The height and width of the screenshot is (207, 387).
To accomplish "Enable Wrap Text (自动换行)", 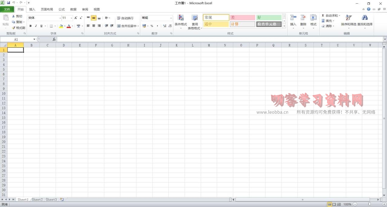I will (126, 18).
